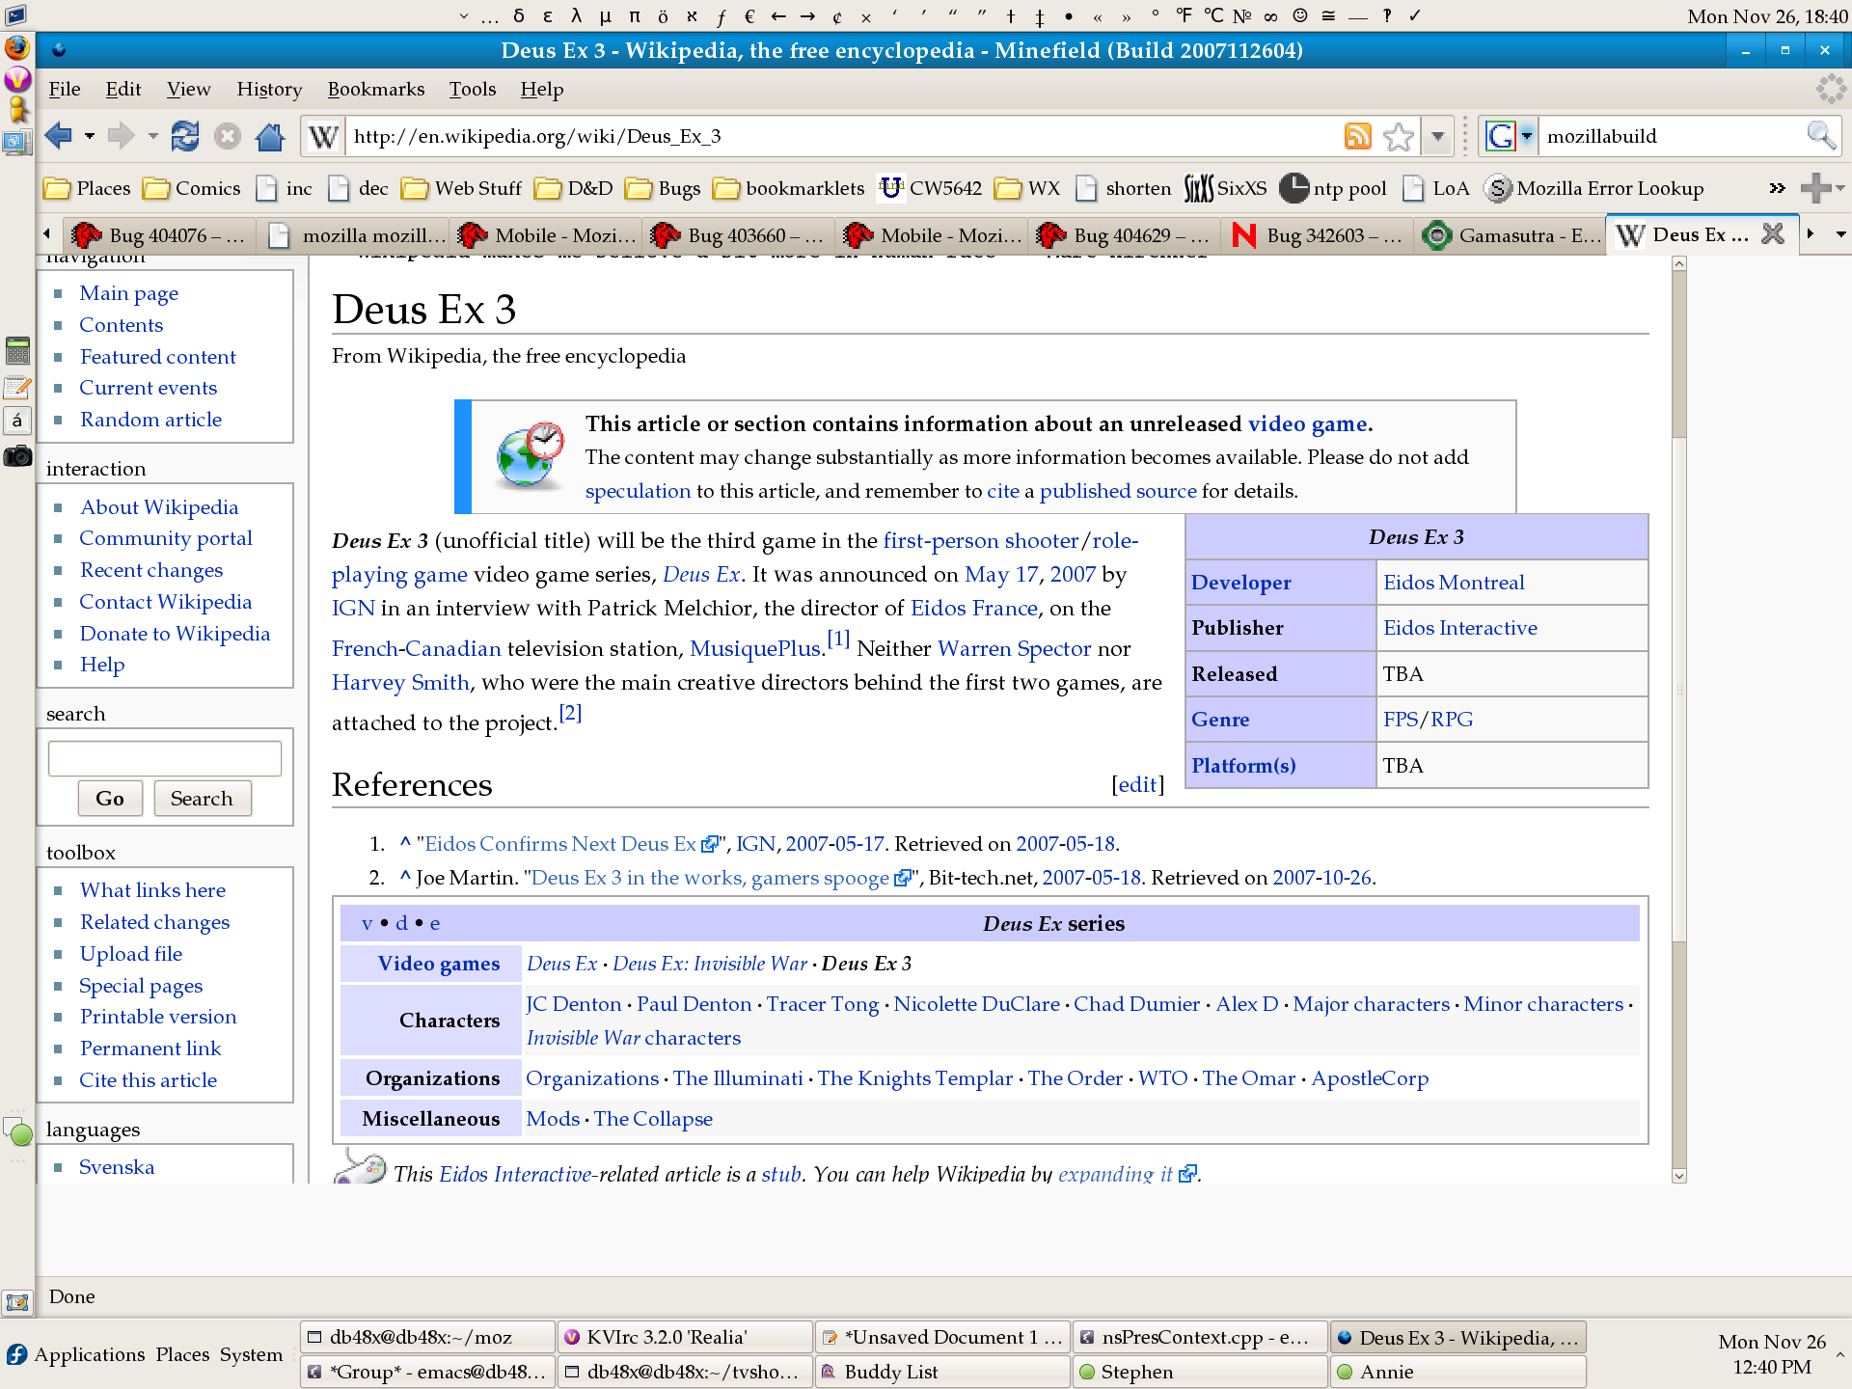Click the game controller stub icon
The image size is (1852, 1389).
pos(360,1168)
